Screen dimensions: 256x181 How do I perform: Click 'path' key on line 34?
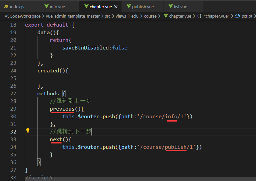click(127, 147)
